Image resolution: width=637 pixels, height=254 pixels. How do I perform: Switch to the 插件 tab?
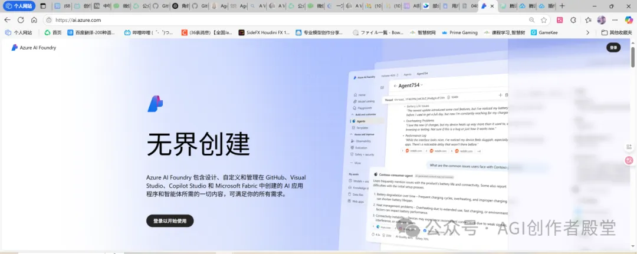click(547, 6)
